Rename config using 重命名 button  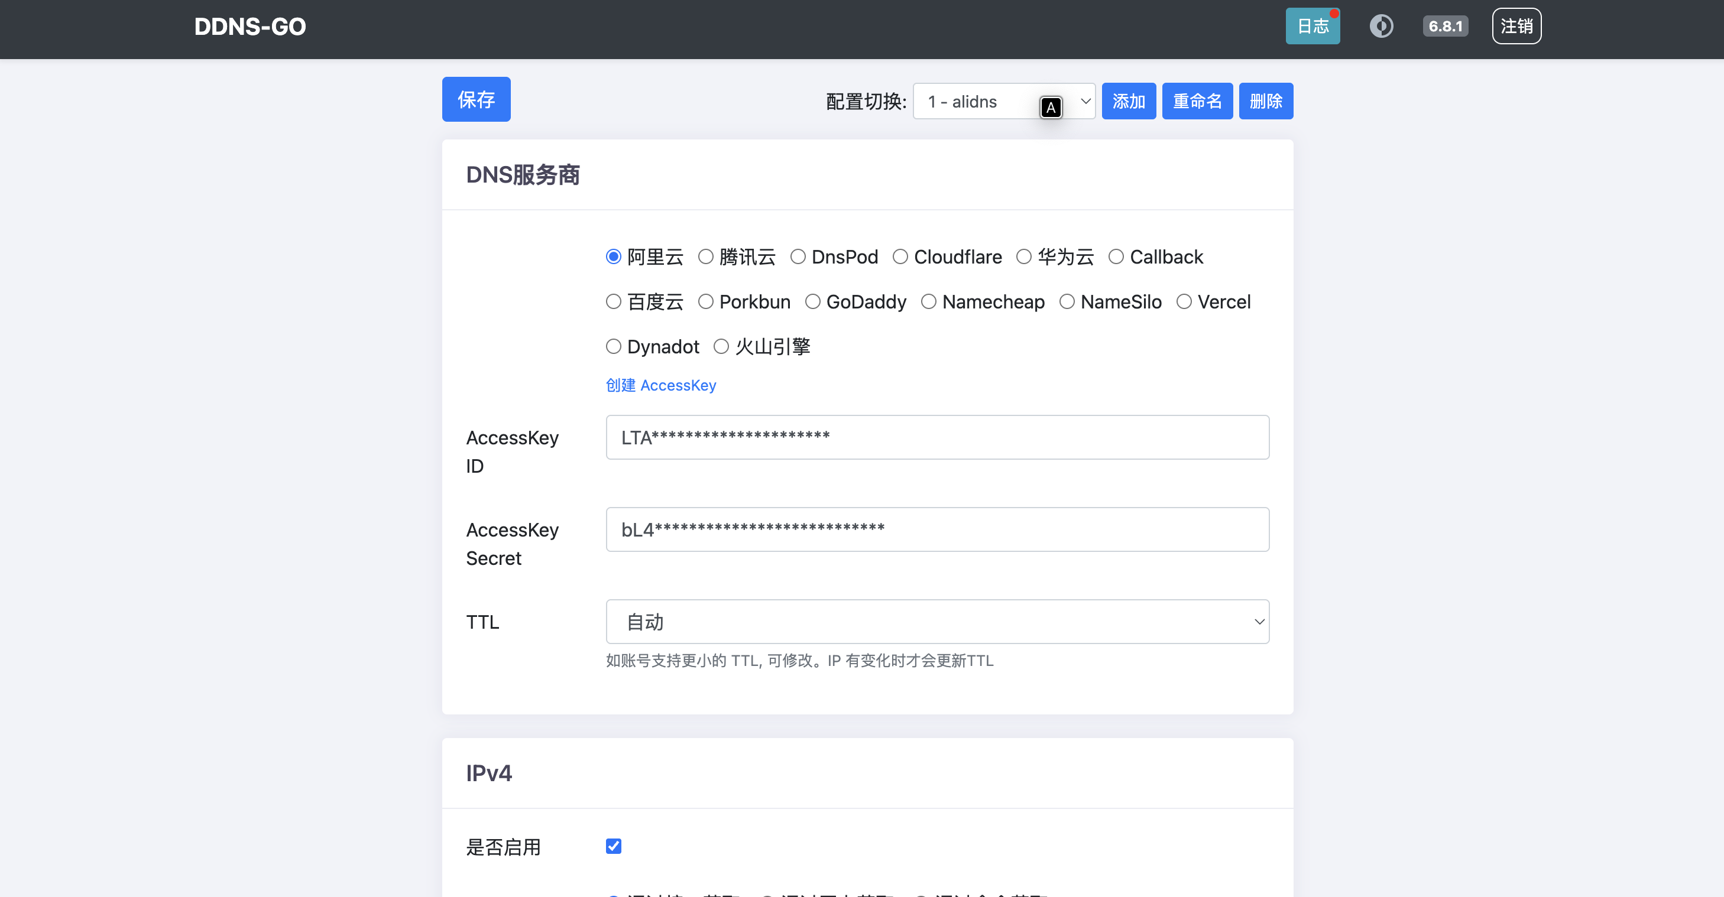(1197, 101)
